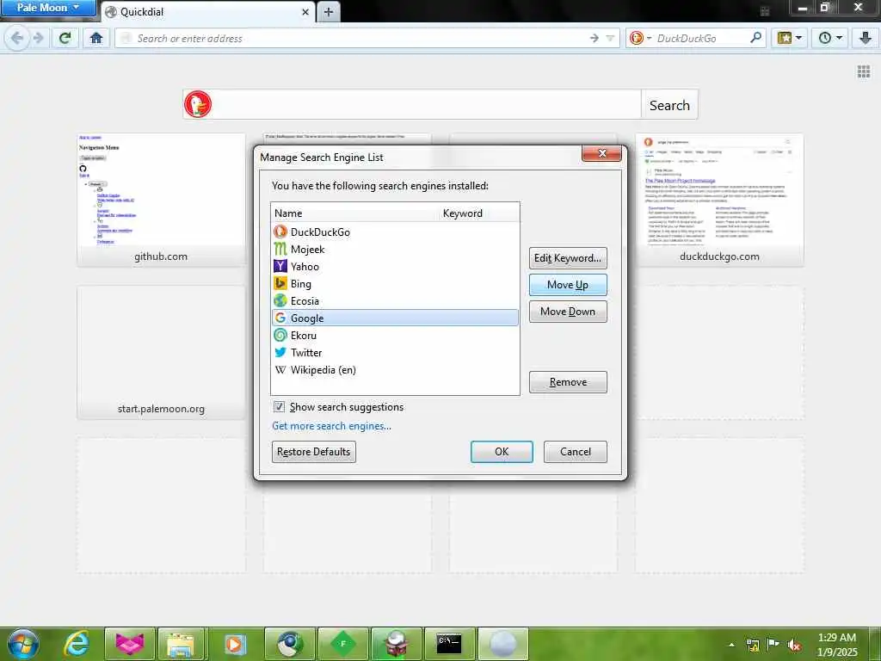Focus the Search or enter address field
Viewport: 881px width, 661px height.
(x=360, y=38)
